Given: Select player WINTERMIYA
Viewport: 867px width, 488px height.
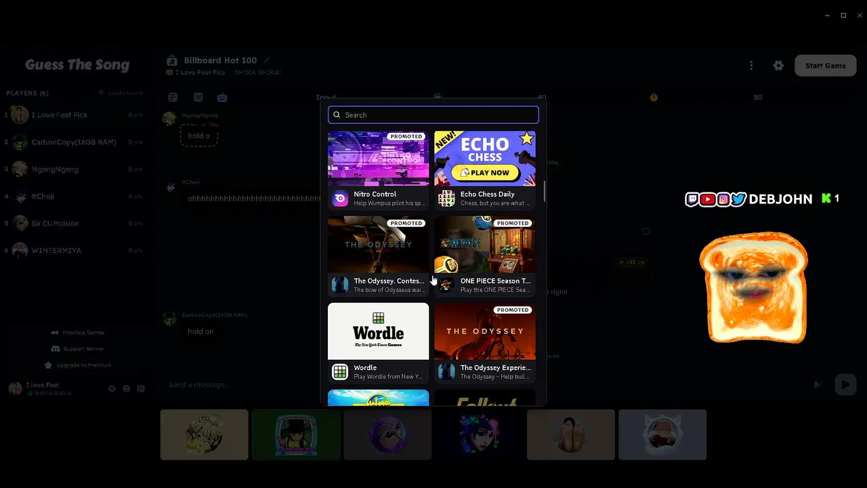Looking at the screenshot, I should click(73, 251).
